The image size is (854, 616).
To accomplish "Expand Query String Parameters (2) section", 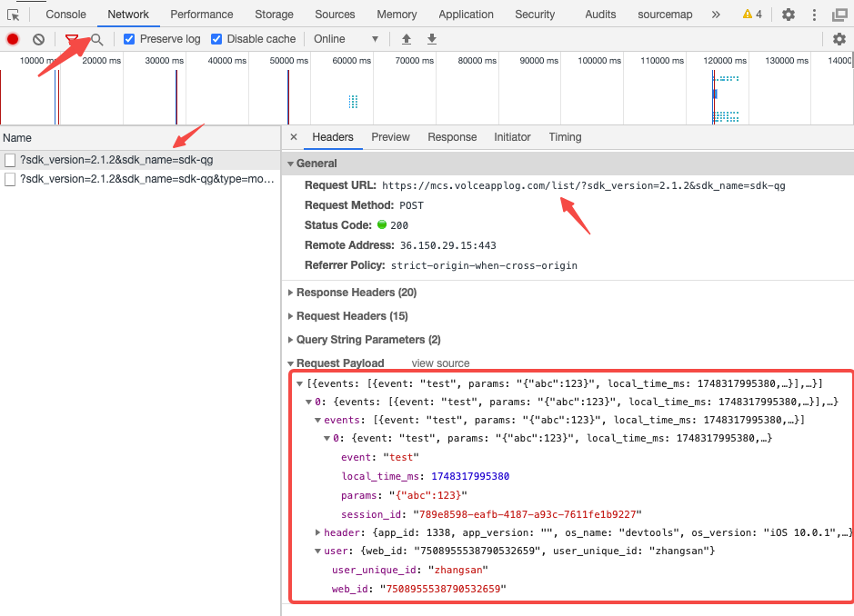I will [291, 340].
